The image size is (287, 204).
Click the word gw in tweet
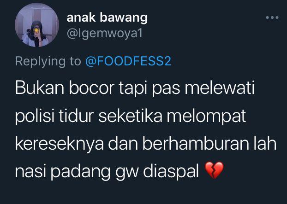click(127, 174)
